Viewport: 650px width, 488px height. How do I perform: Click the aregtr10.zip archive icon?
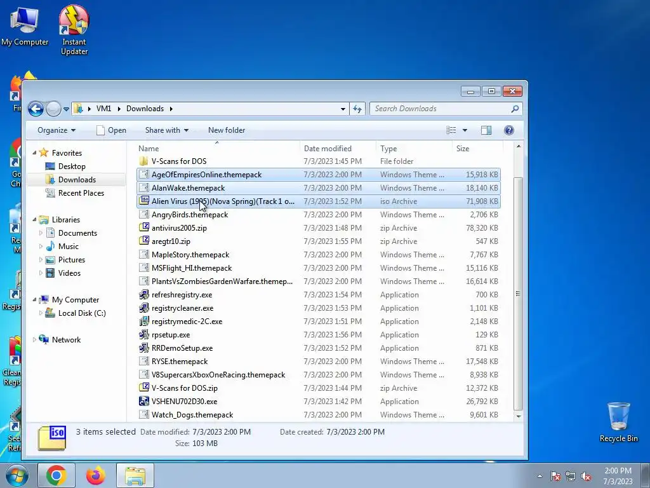click(144, 241)
